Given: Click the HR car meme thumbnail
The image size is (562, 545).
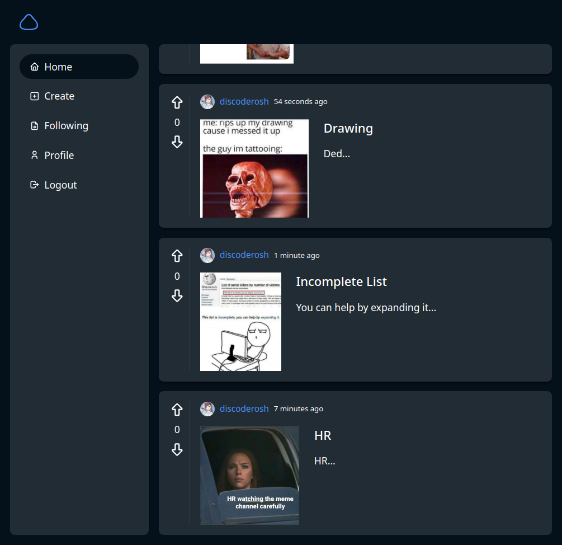Looking at the screenshot, I should (x=249, y=475).
